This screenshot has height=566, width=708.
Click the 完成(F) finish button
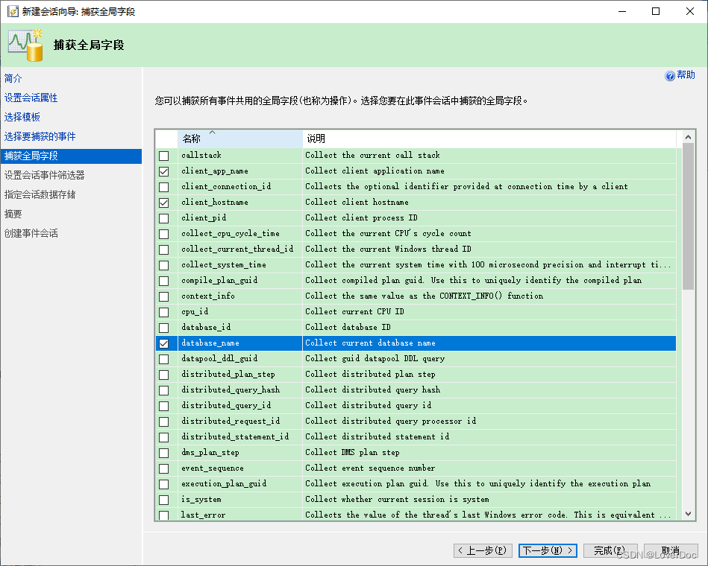[x=610, y=550]
